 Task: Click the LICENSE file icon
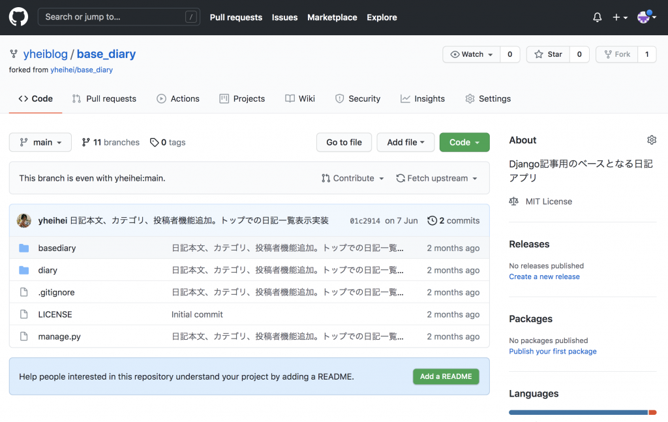[24, 314]
